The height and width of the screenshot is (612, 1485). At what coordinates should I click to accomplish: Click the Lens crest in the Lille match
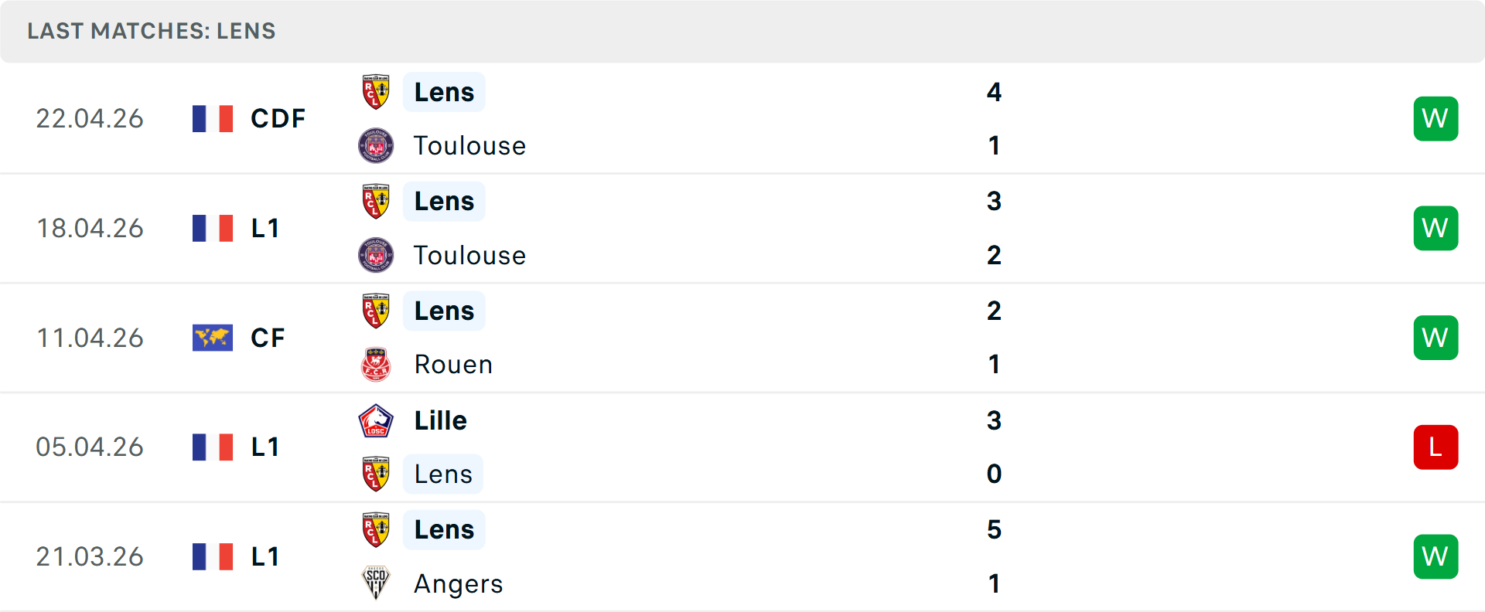tap(376, 474)
